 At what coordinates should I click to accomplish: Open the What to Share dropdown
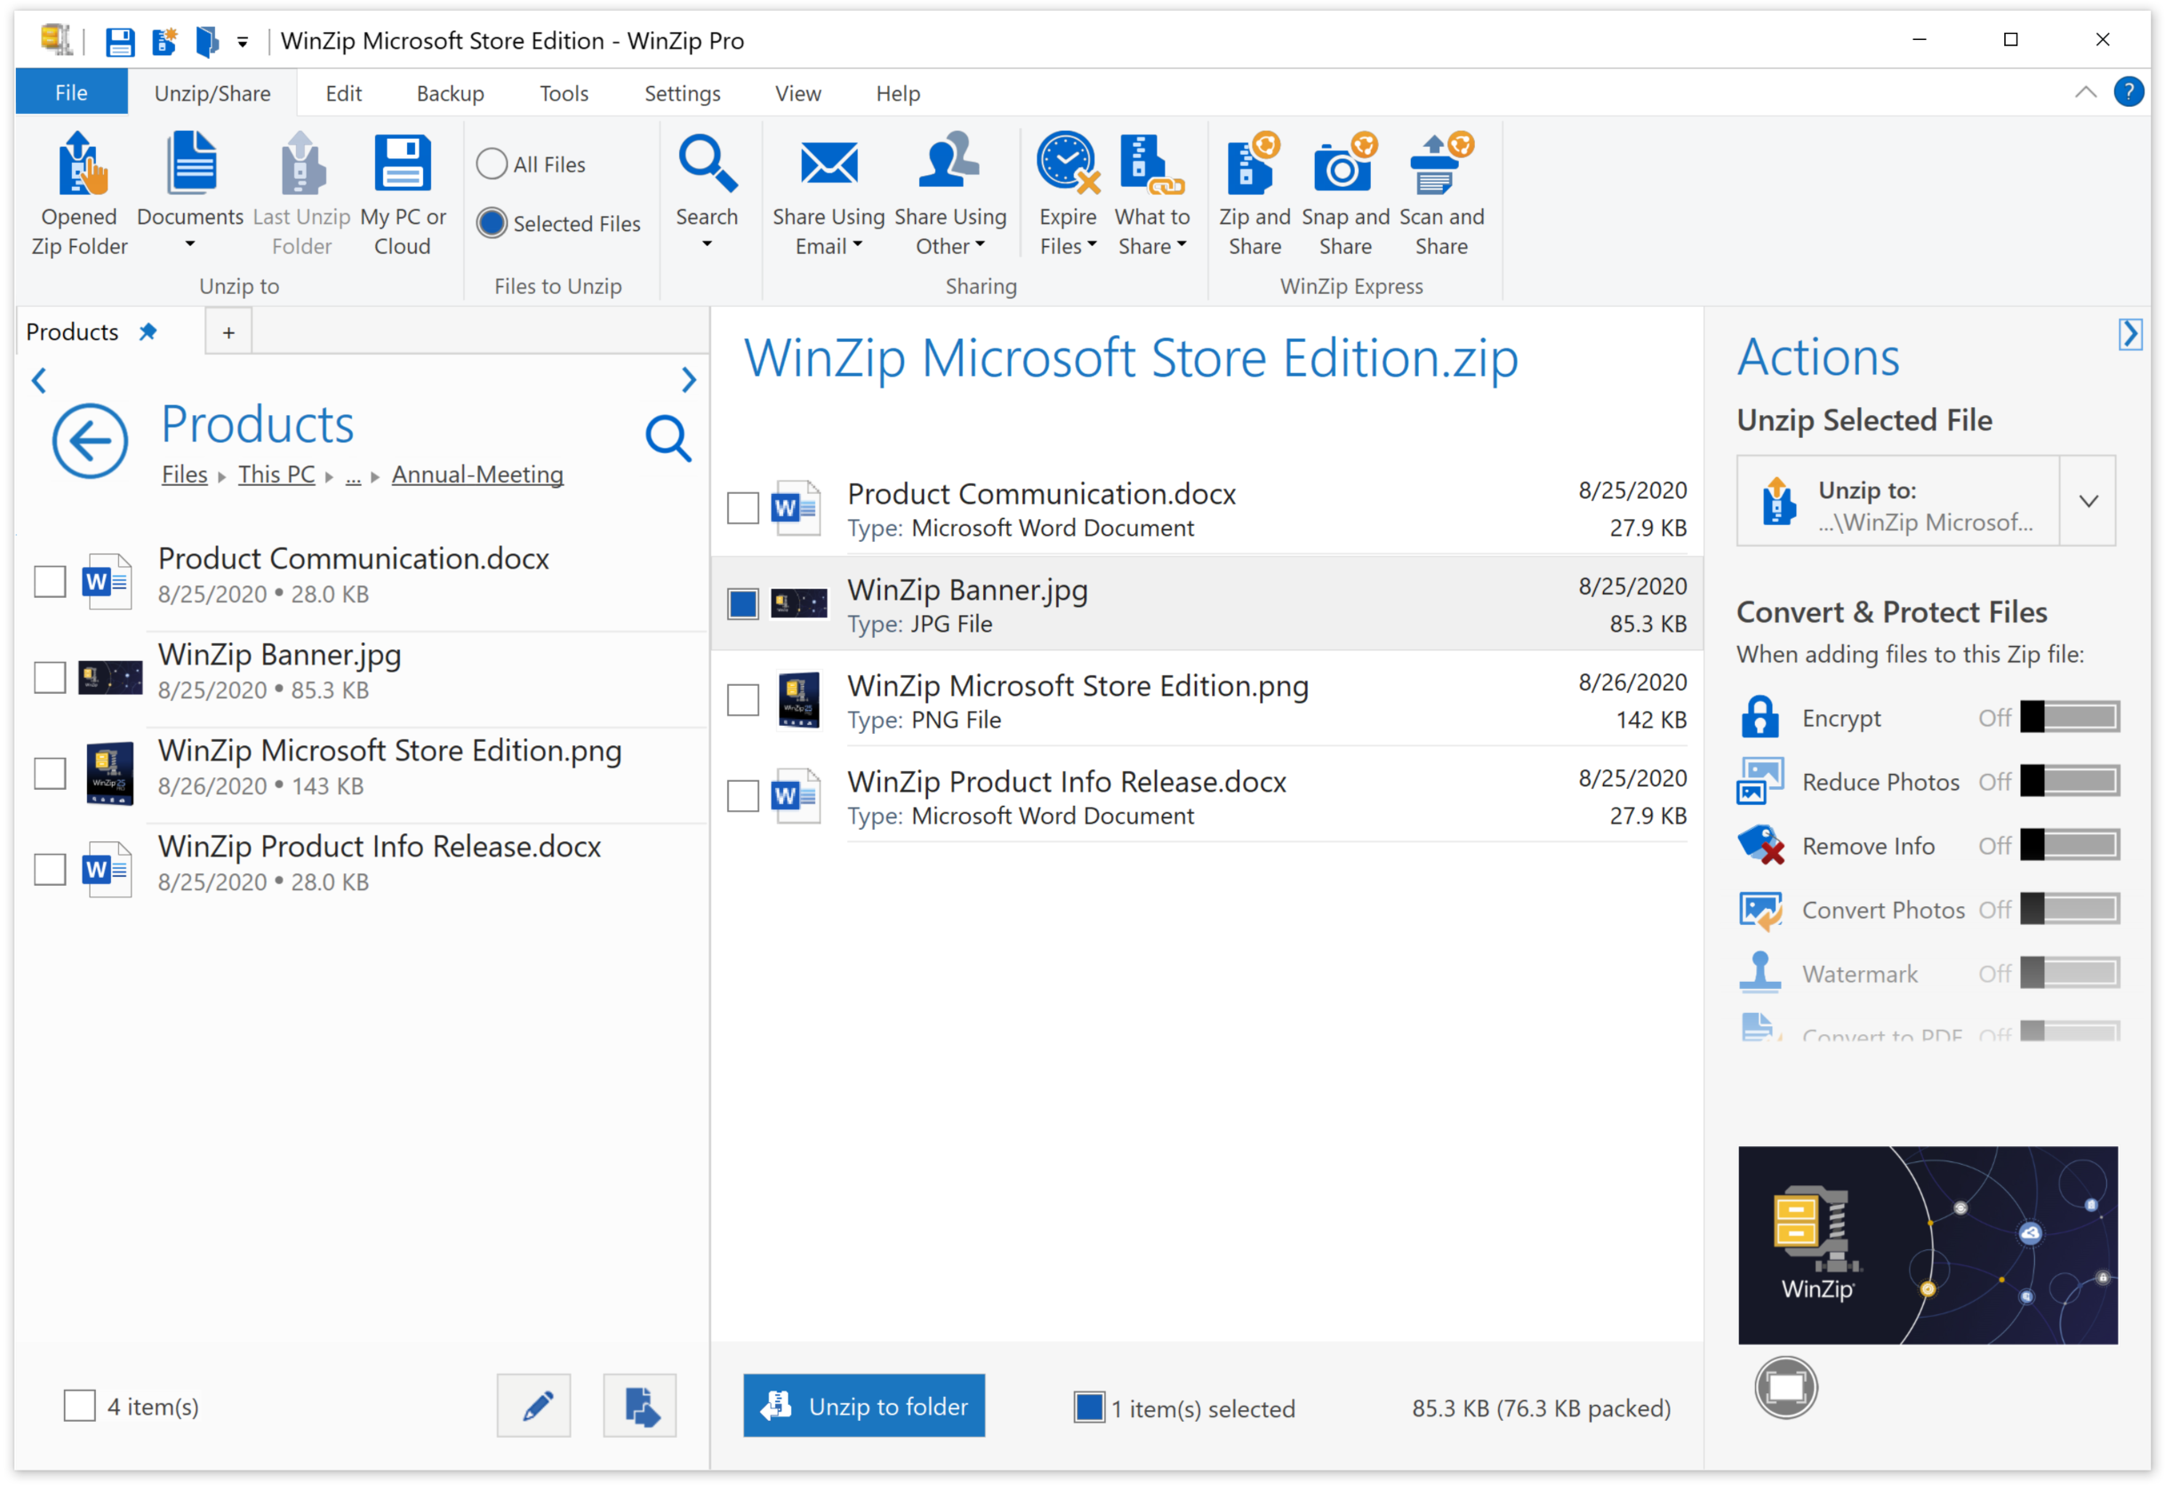[x=1181, y=244]
